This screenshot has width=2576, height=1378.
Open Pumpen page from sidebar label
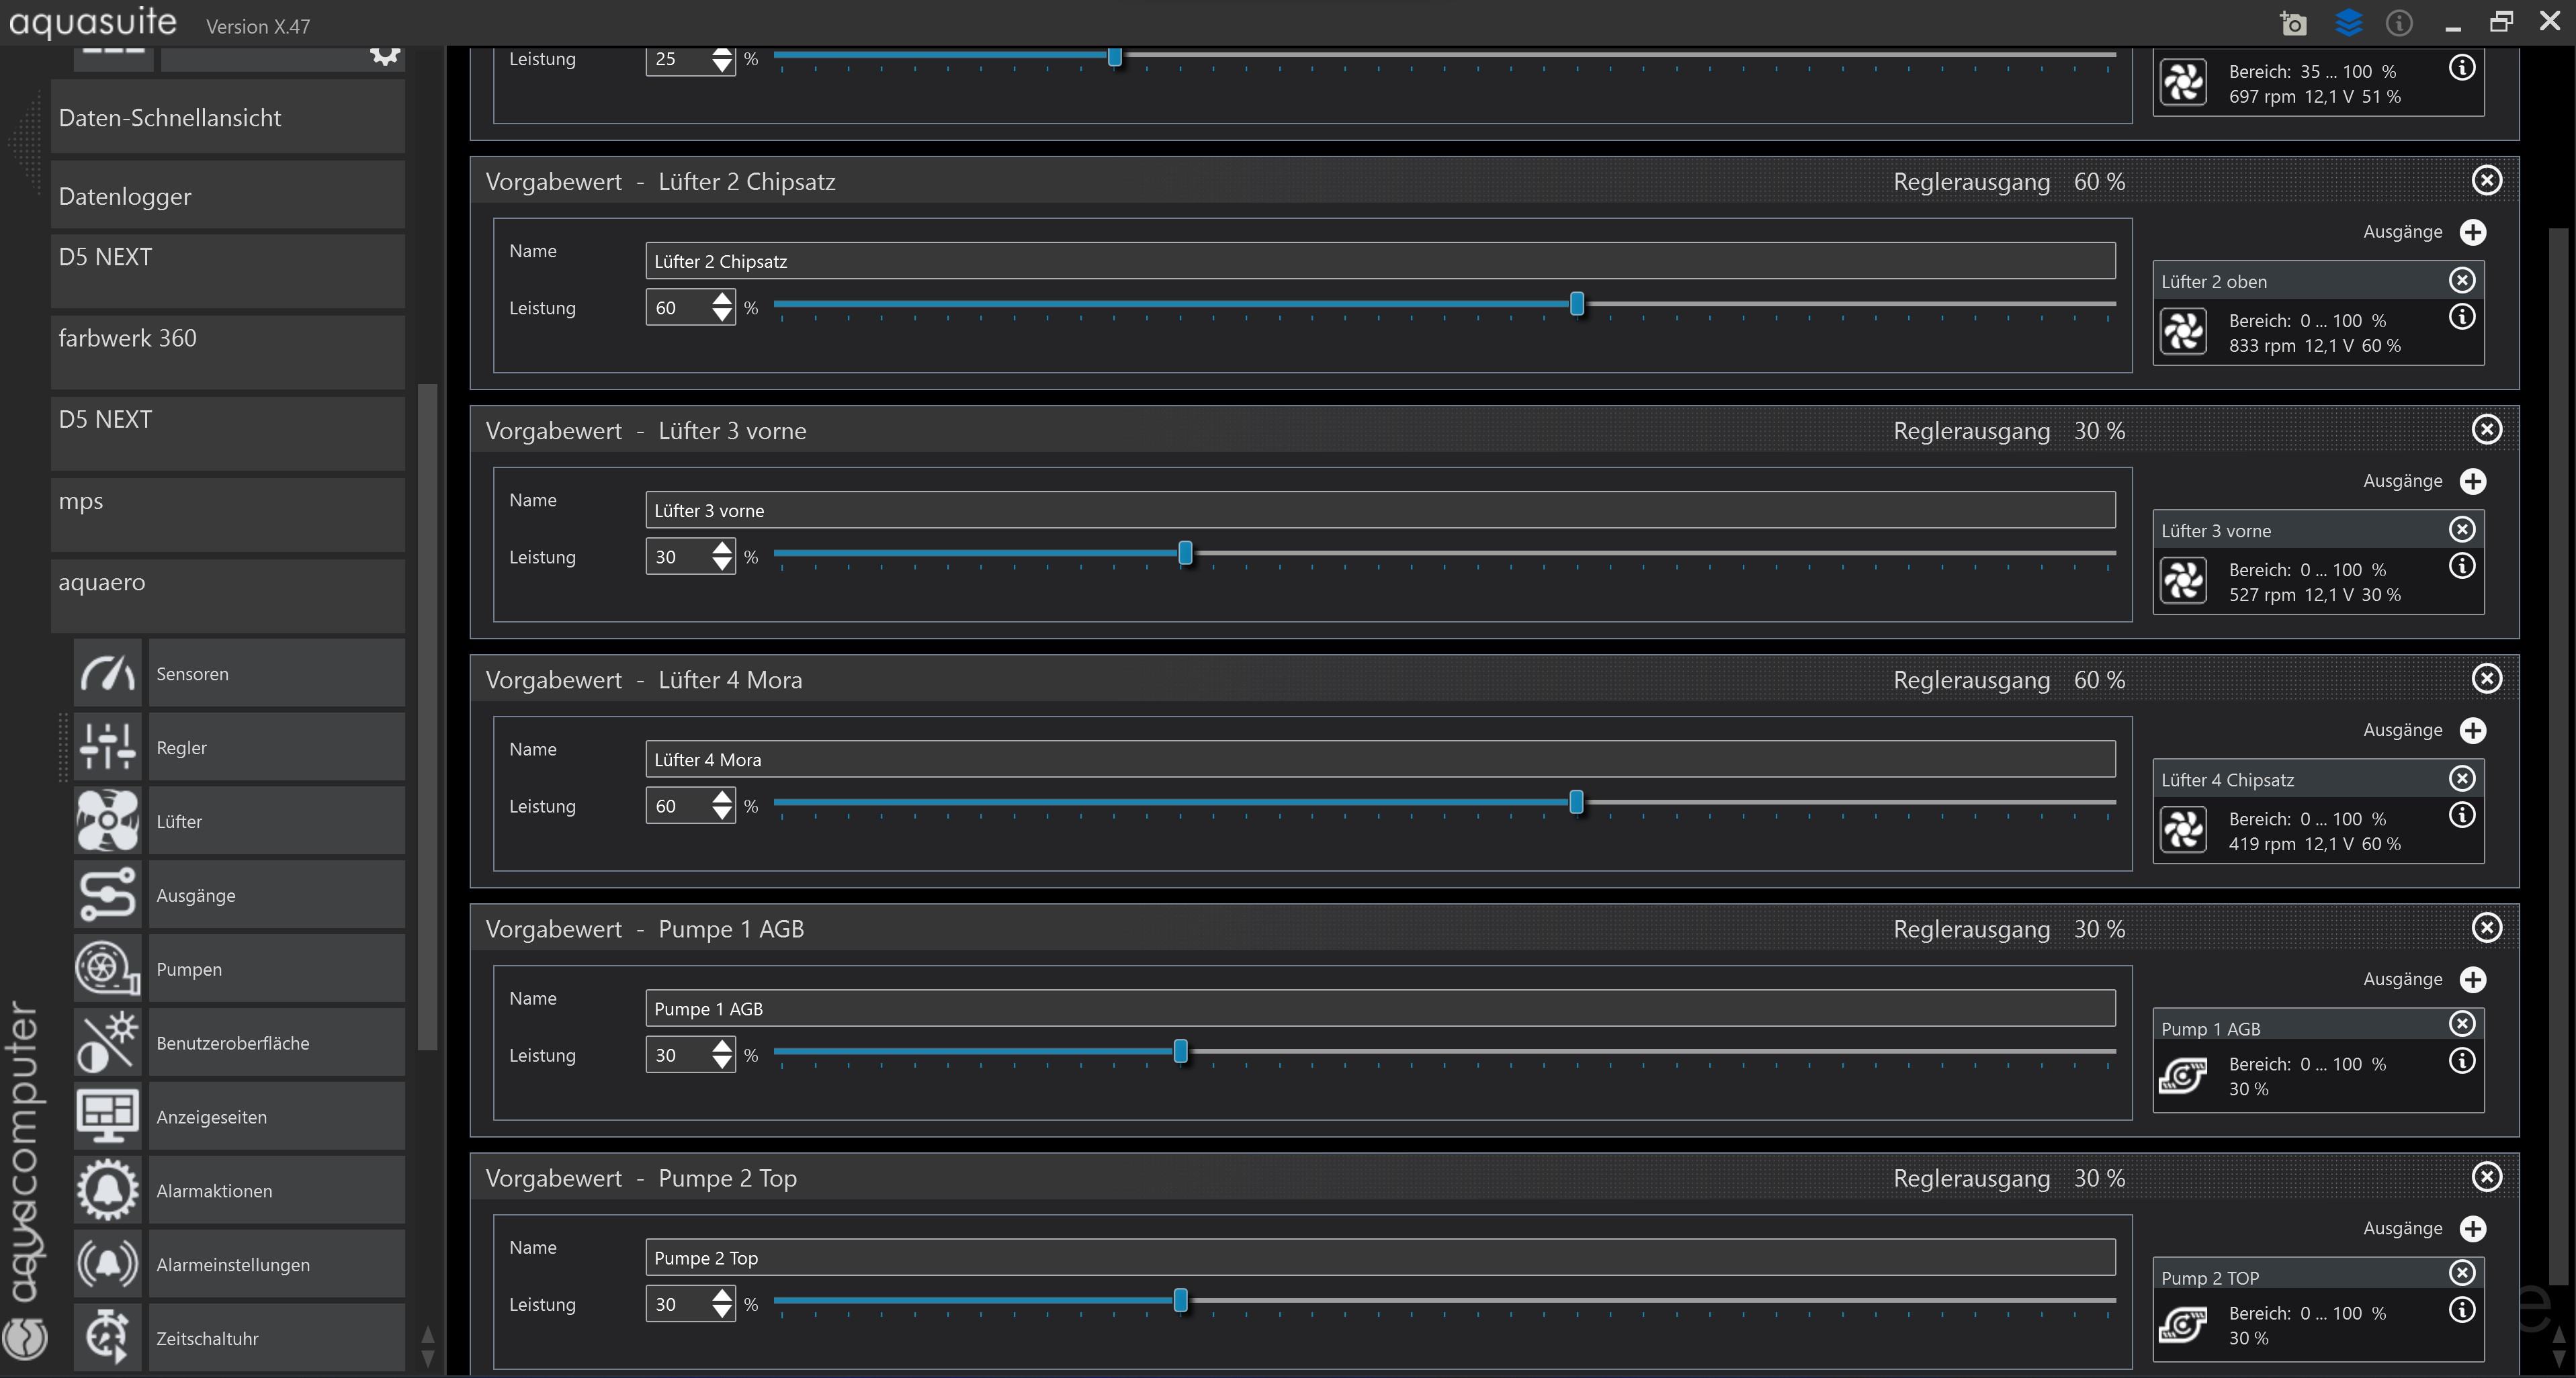tap(277, 969)
